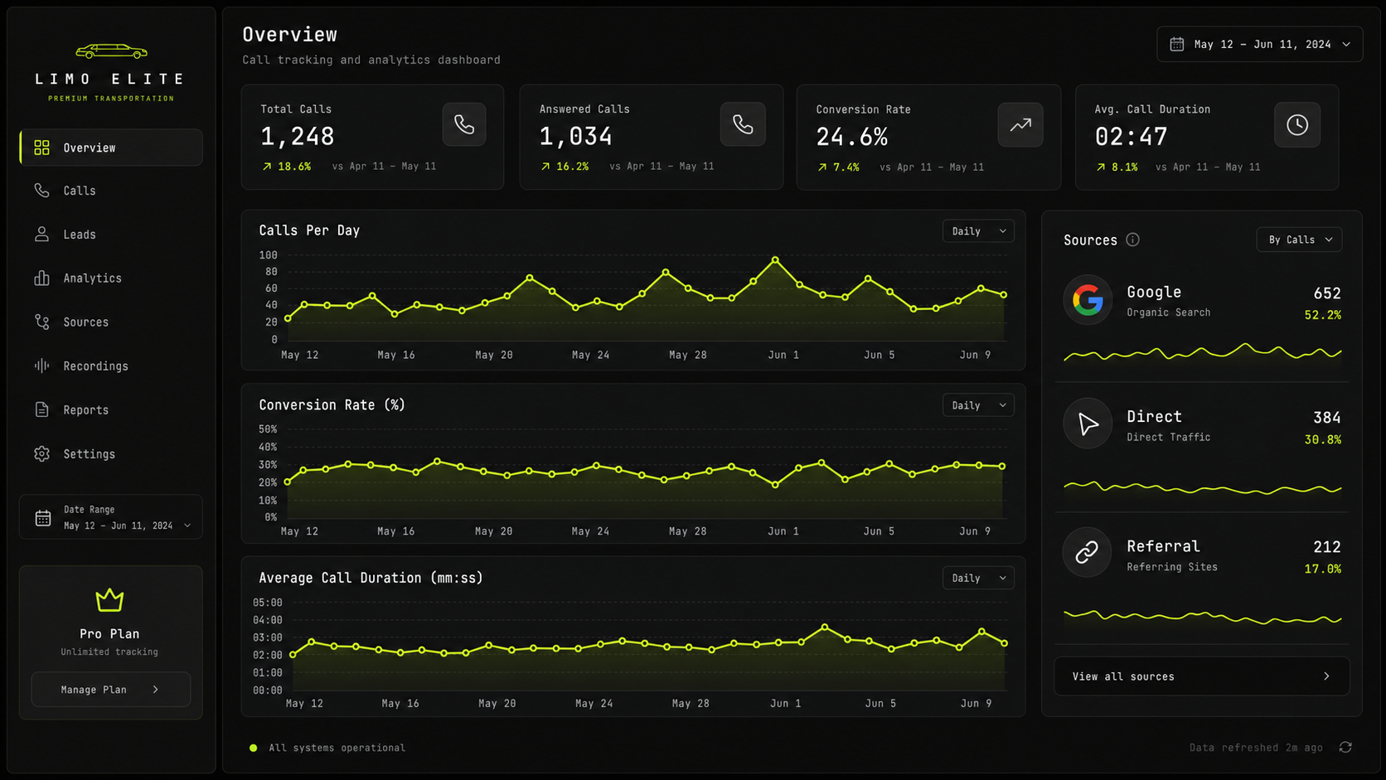Screen dimensions: 1386x780
Task: Click the green system status dot
Action: pyautogui.click(x=253, y=748)
